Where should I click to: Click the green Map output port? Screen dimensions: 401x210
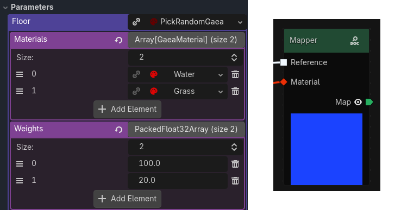(x=369, y=102)
